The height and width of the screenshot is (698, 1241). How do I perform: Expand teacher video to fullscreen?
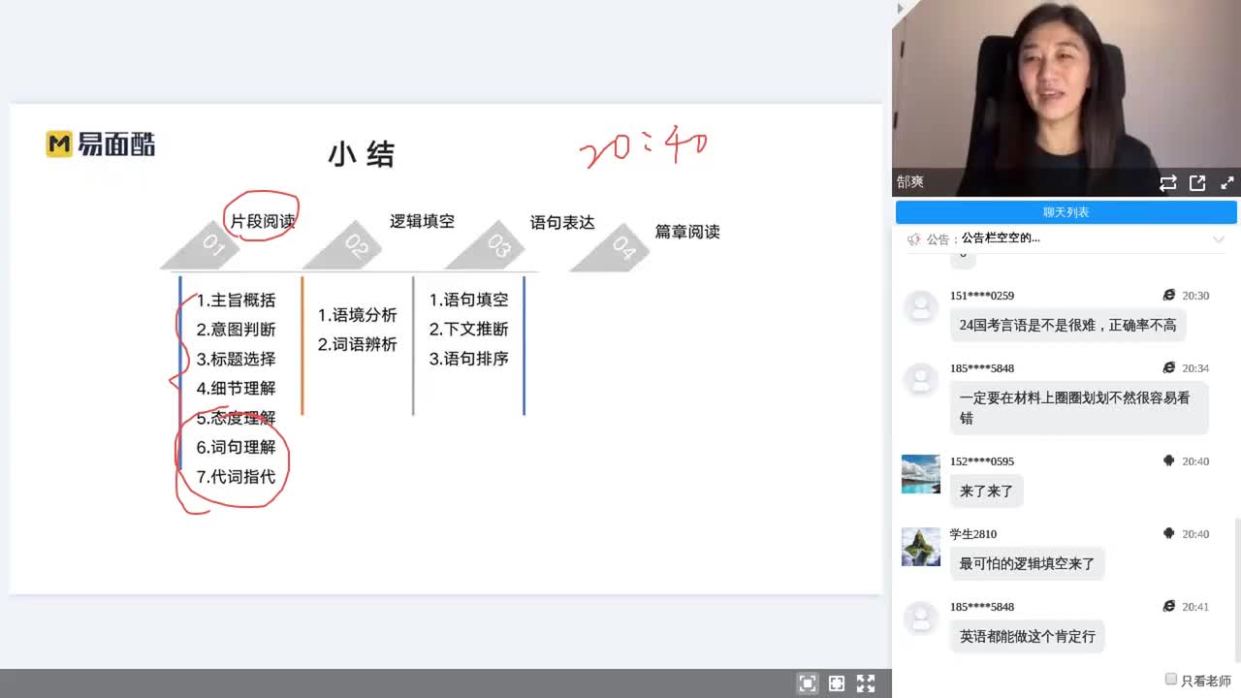pyautogui.click(x=1226, y=183)
